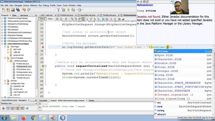Toggle Show Non-Public Members filter in Navigator

18,108
